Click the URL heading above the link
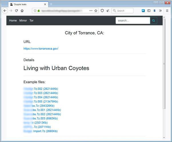172x142 pixels. click(27, 42)
